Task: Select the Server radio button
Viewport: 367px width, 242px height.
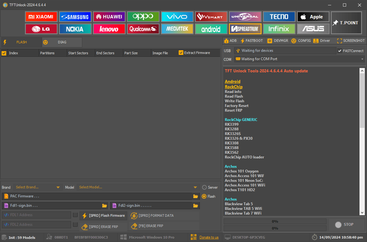Action: coord(205,187)
